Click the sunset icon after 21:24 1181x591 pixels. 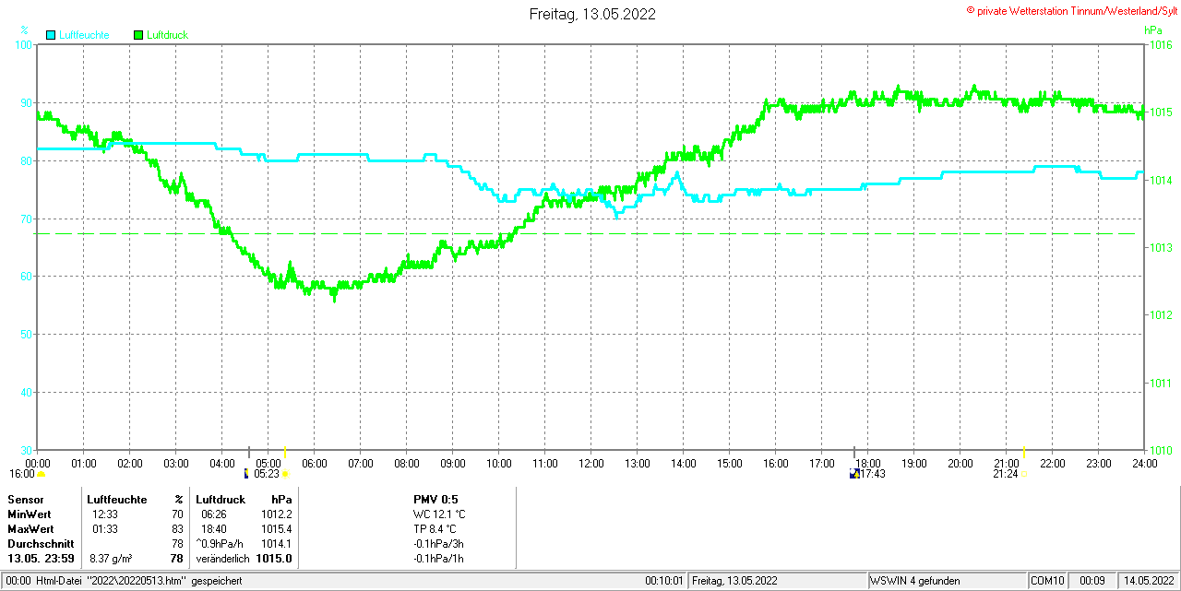coord(1025,474)
